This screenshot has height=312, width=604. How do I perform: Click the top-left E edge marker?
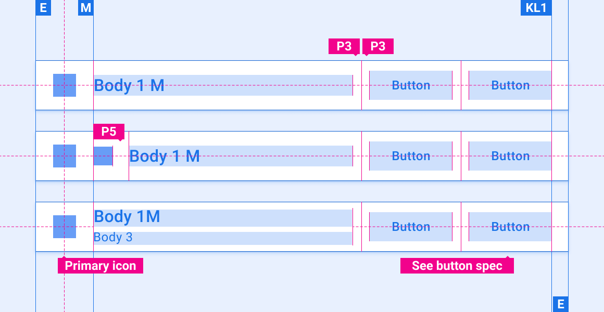tap(43, 8)
